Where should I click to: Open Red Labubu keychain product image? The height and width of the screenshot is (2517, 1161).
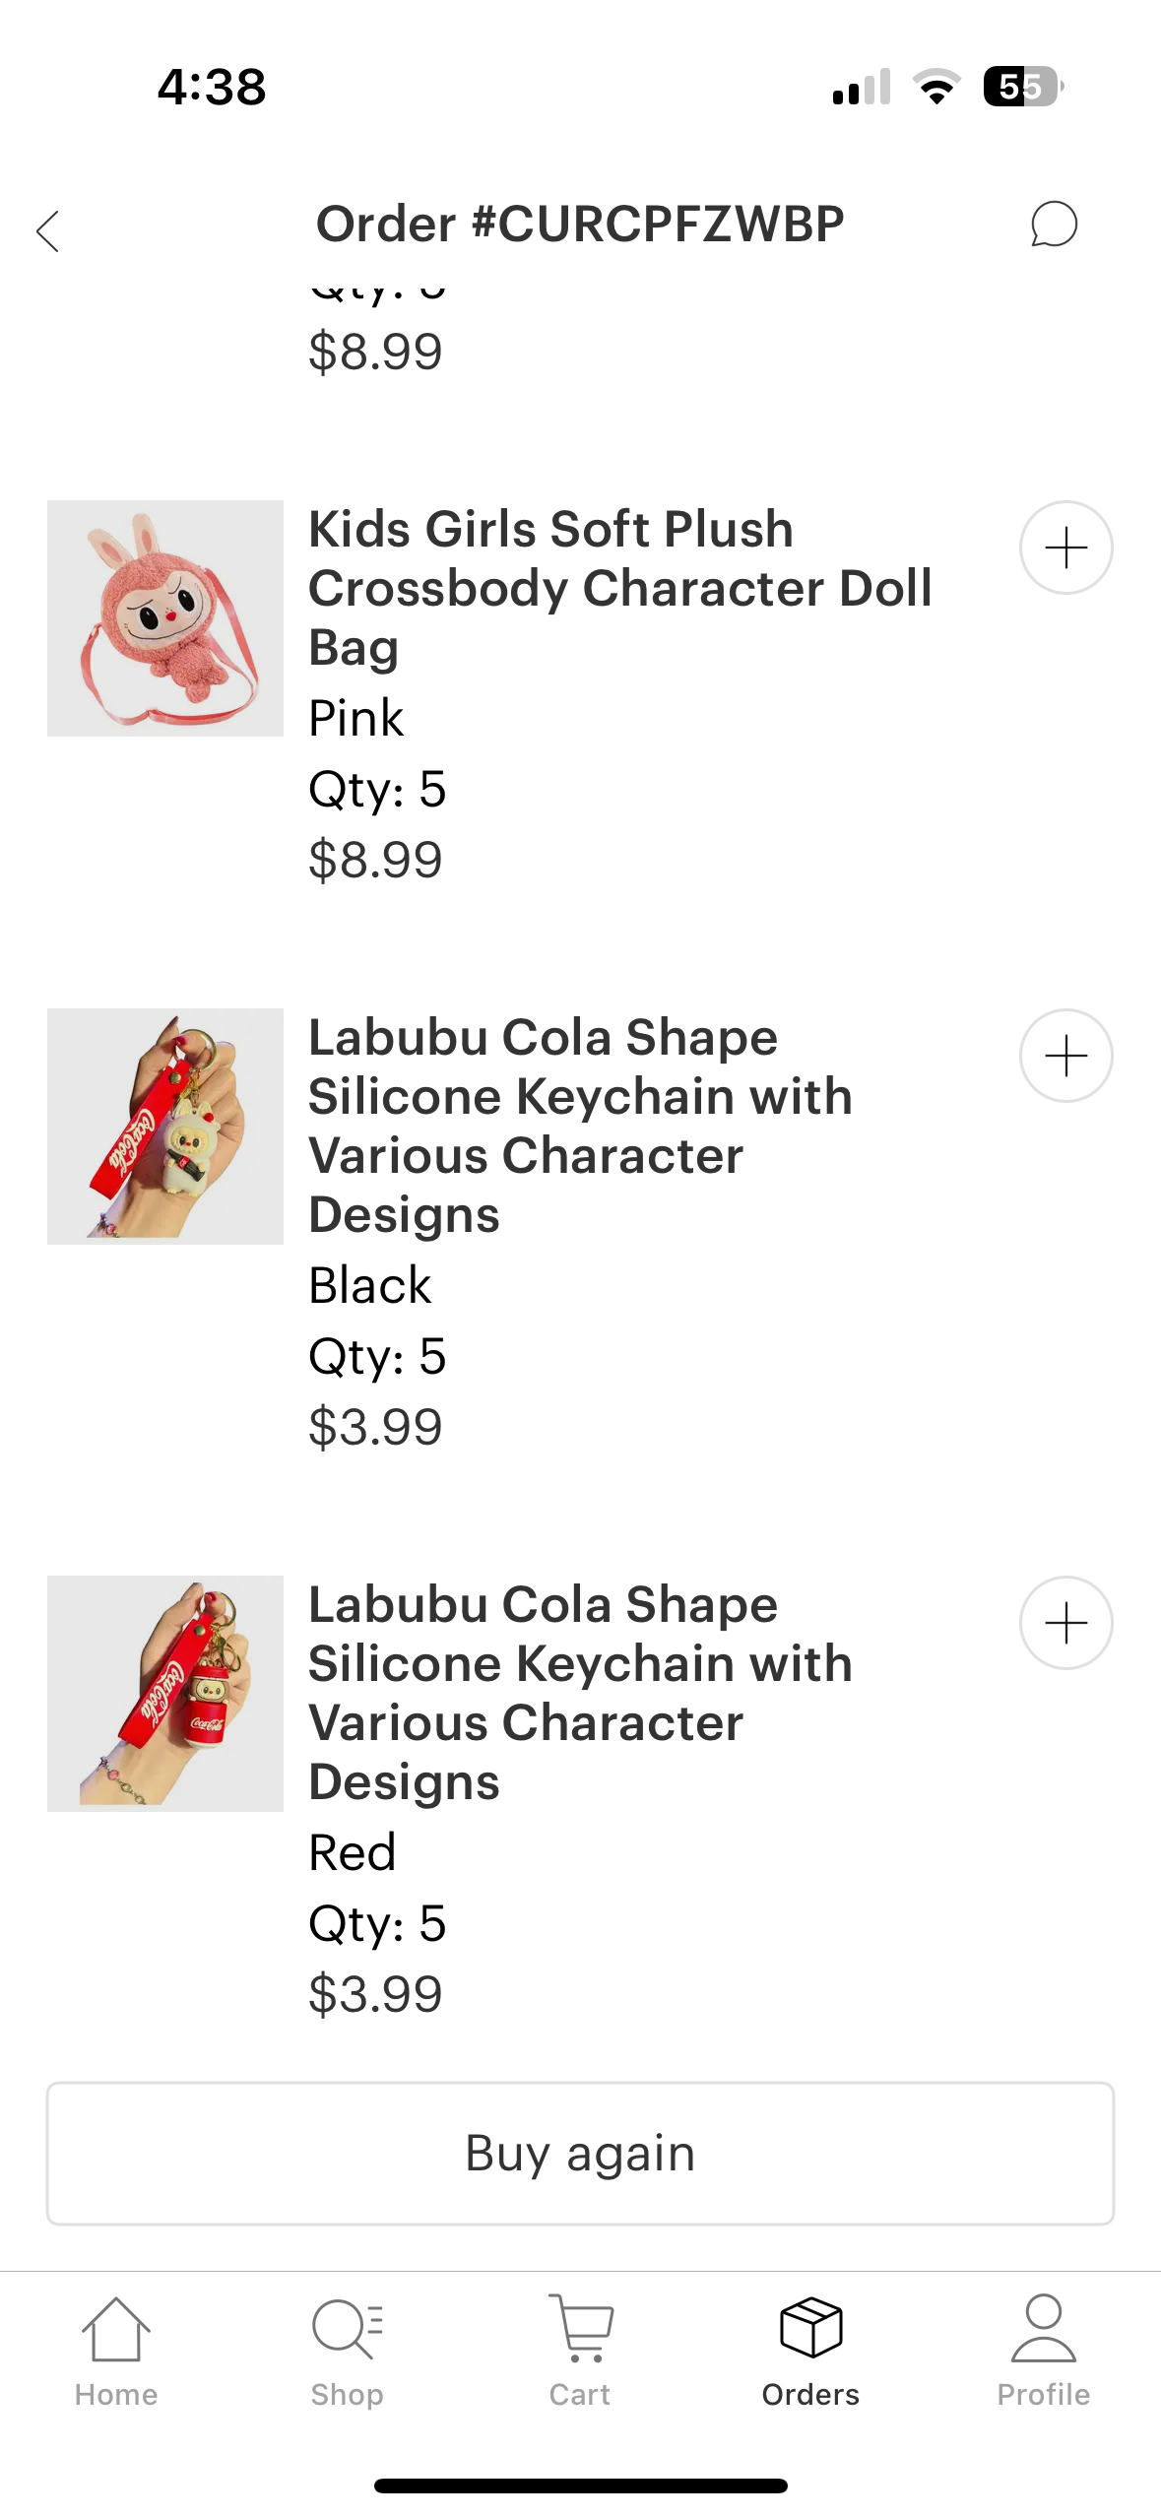coord(165,1694)
